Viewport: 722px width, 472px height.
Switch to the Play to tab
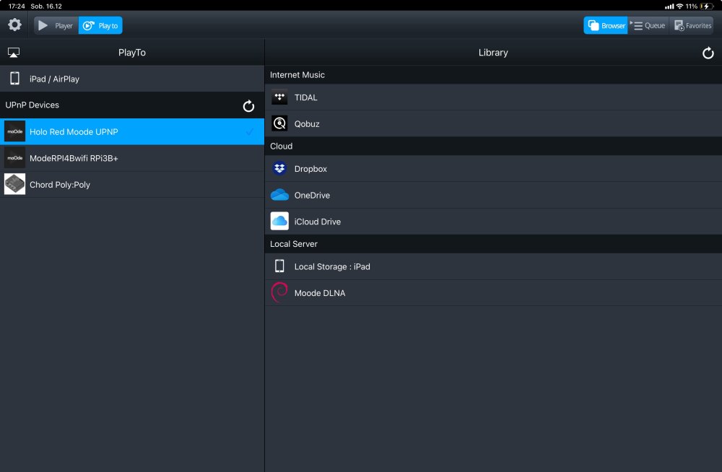[100, 25]
